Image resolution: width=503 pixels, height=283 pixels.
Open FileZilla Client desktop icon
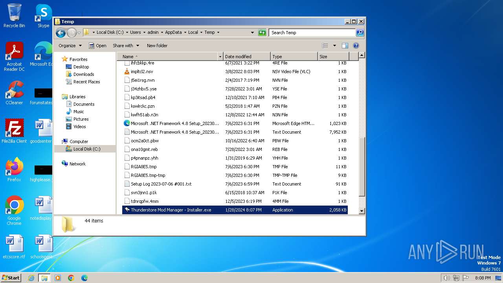[x=14, y=131]
